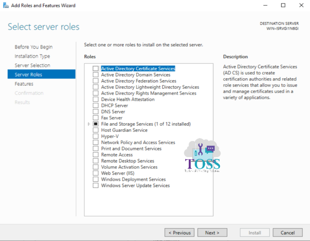Select Active Directory Certificate Services label
Viewport: 310px width, 241px height.
[x=138, y=69]
